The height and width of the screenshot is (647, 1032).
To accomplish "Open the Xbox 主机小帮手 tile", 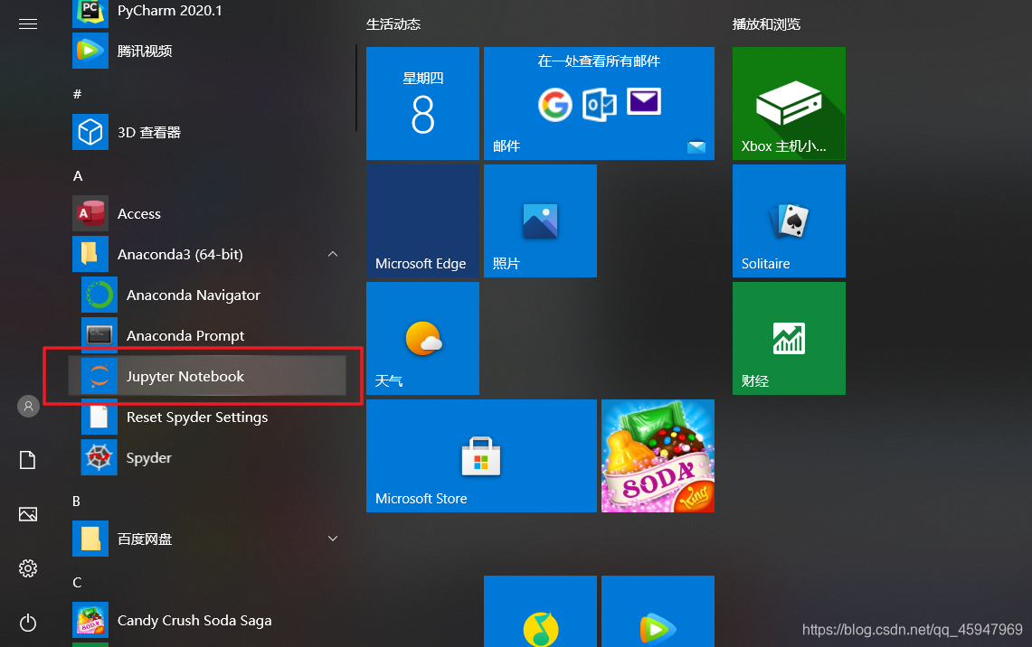I will tap(789, 103).
